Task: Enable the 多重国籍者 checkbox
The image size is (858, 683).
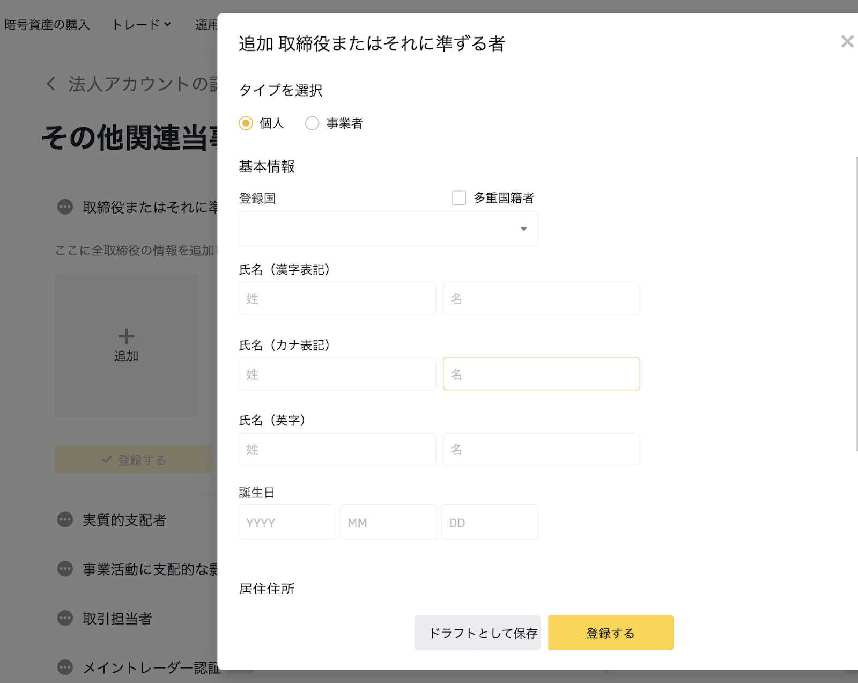Action: (x=459, y=198)
